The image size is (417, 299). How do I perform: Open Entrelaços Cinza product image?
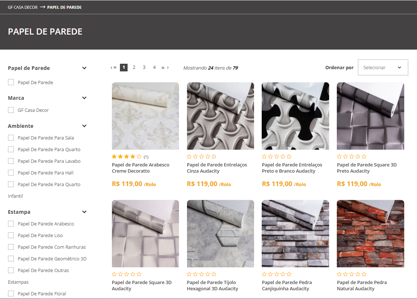[x=221, y=116]
